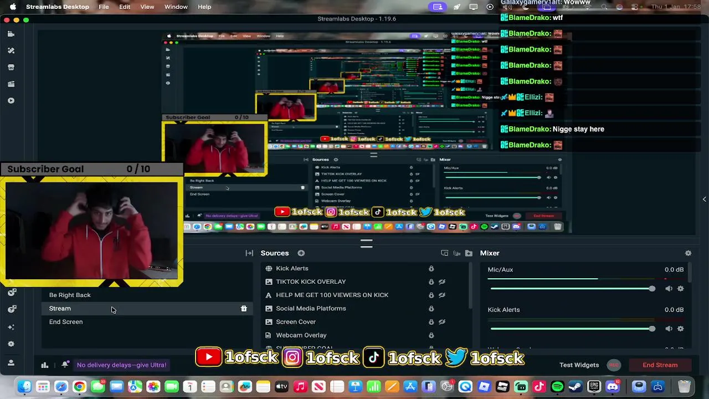The width and height of the screenshot is (709, 399).
Task: Open TikTok from the Dock
Action: 539,386
